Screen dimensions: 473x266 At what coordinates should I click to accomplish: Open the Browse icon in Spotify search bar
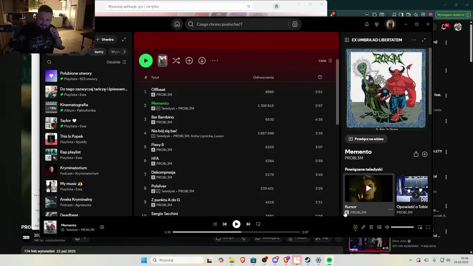pos(295,24)
